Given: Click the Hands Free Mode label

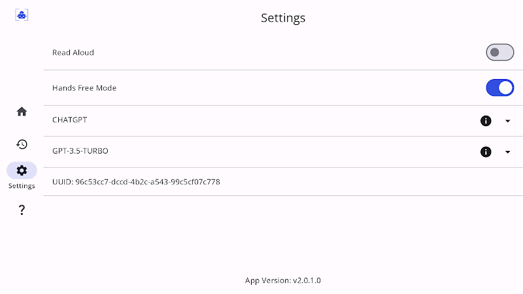Looking at the screenshot, I should [x=84, y=88].
